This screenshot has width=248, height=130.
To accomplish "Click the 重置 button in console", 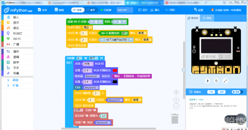I will pos(222,92).
